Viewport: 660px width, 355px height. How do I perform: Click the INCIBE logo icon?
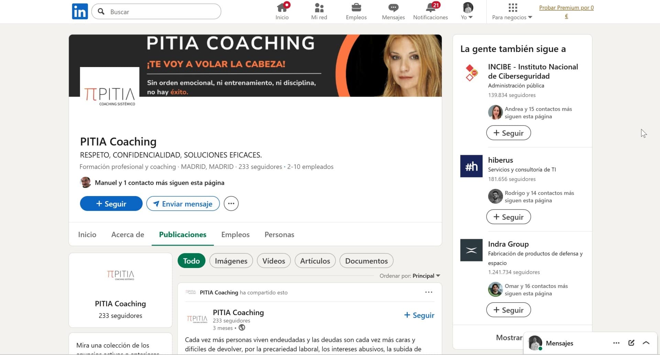pos(471,73)
